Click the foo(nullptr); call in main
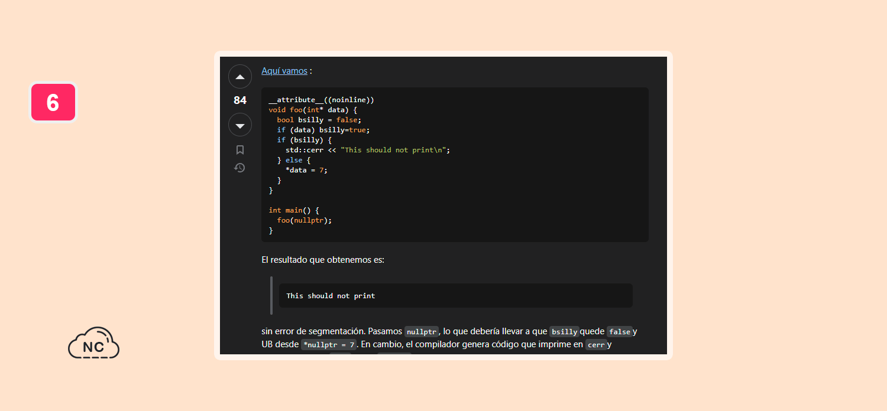 point(305,220)
